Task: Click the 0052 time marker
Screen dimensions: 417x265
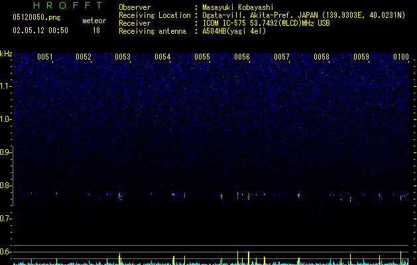Action: (84, 57)
